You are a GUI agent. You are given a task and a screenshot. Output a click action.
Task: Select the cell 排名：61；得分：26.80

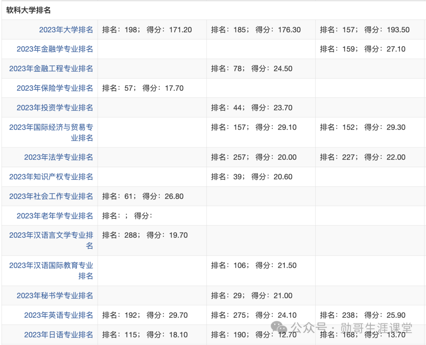(152, 196)
